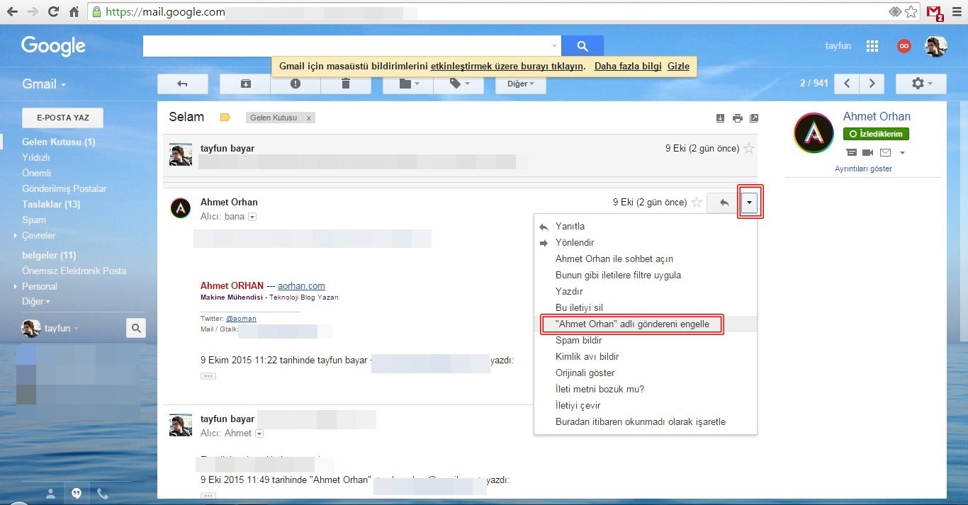This screenshot has width=968, height=505.
Task: Click the report spam icon in the toolbar
Action: [x=296, y=84]
